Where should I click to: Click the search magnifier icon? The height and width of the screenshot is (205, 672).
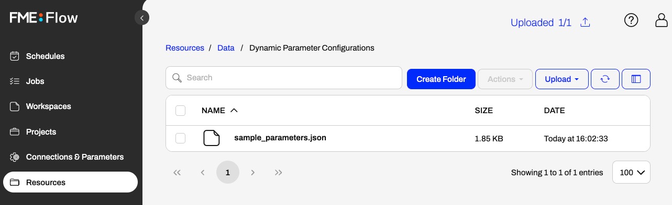[x=177, y=78]
